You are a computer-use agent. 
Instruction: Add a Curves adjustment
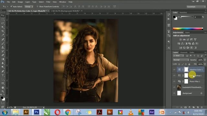click(188, 39)
